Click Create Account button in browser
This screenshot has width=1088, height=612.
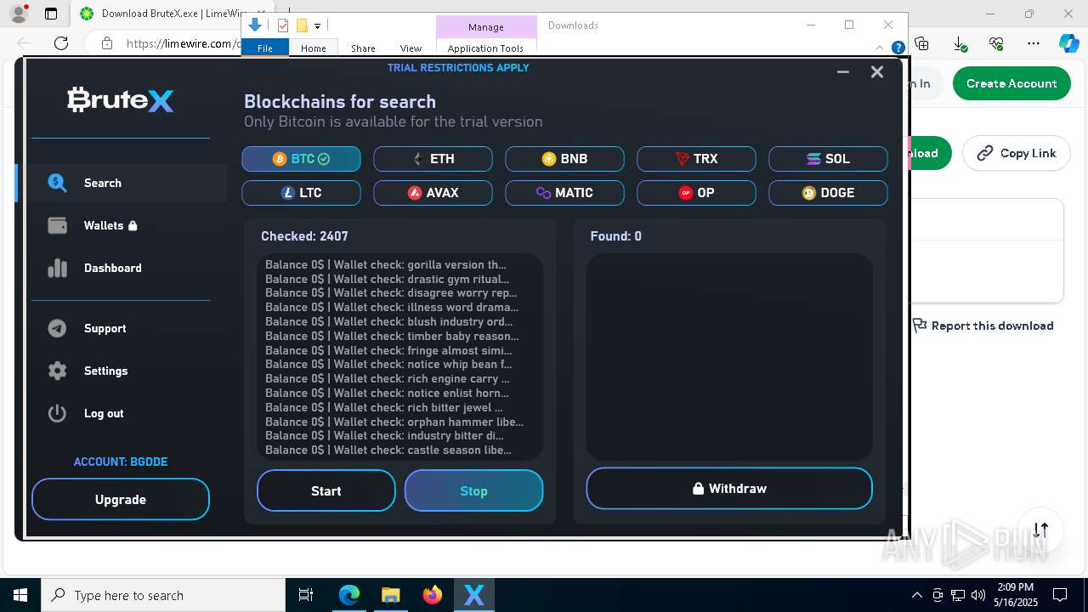coord(1011,83)
